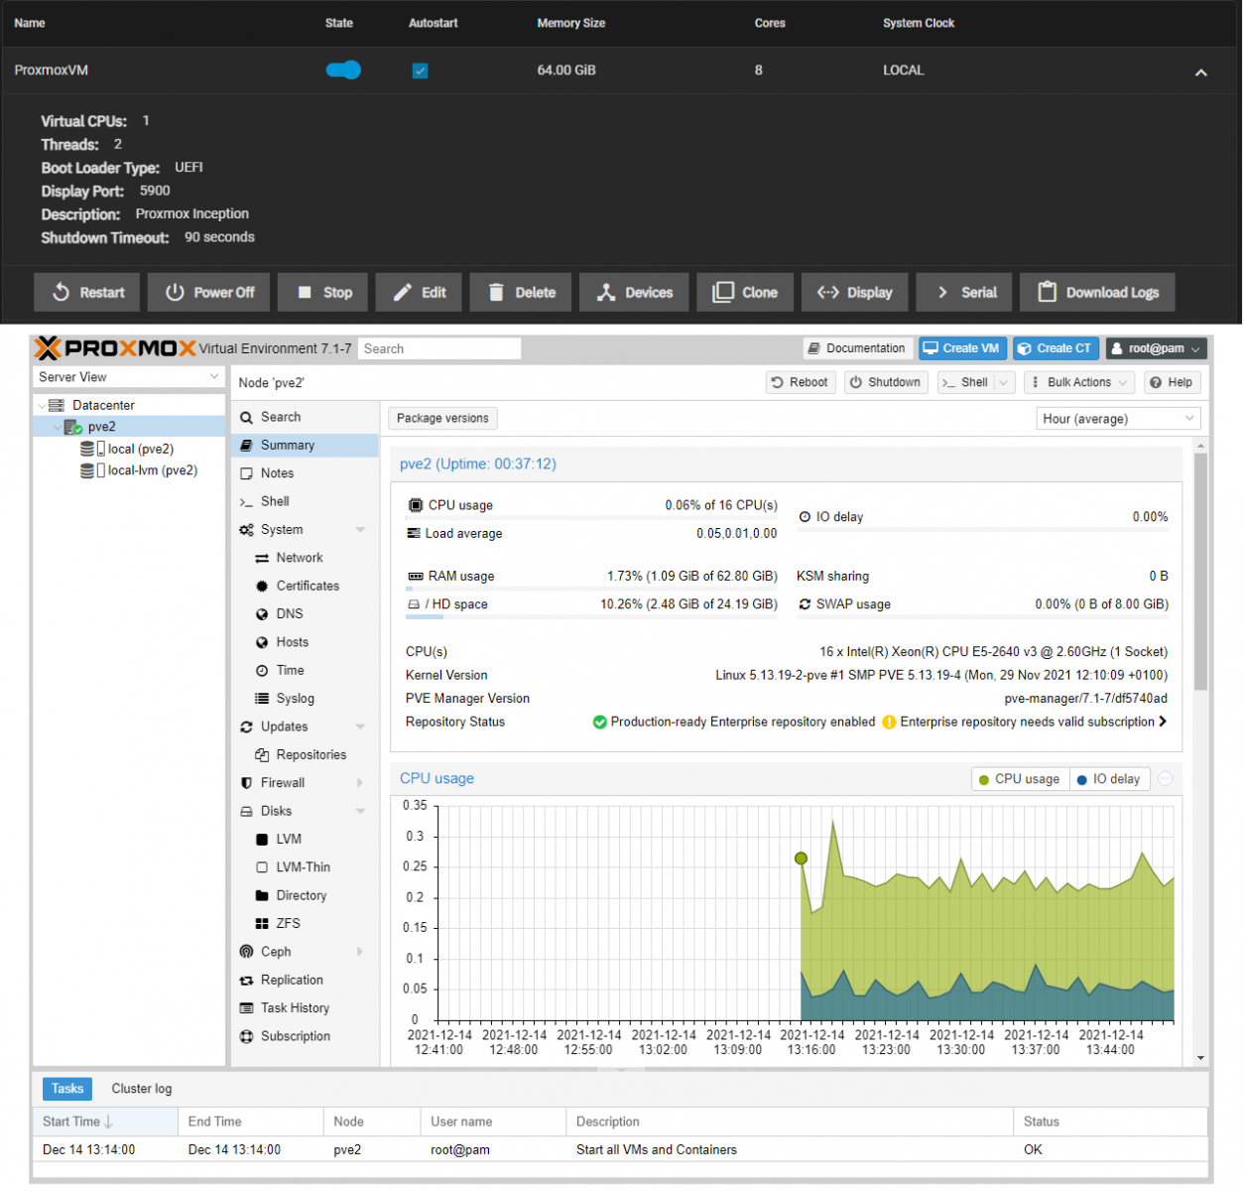The height and width of the screenshot is (1191, 1245).
Task: Open the VM Edit dialog
Action: tap(419, 293)
